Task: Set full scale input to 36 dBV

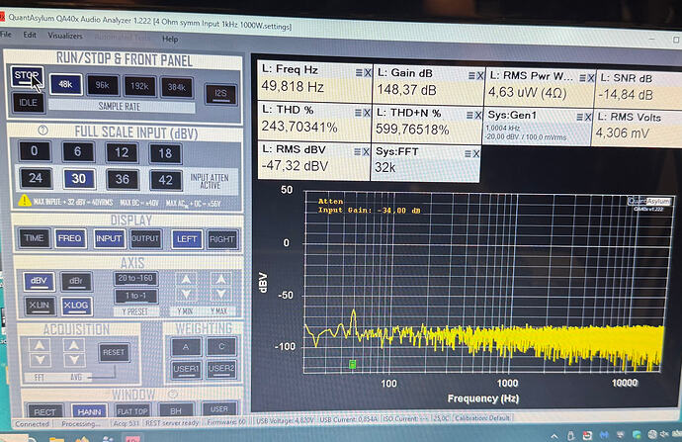Action: pos(123,180)
